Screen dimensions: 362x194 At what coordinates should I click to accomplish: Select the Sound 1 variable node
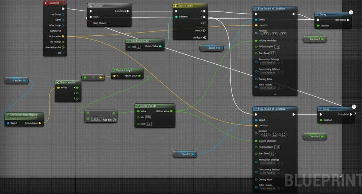(211, 48)
